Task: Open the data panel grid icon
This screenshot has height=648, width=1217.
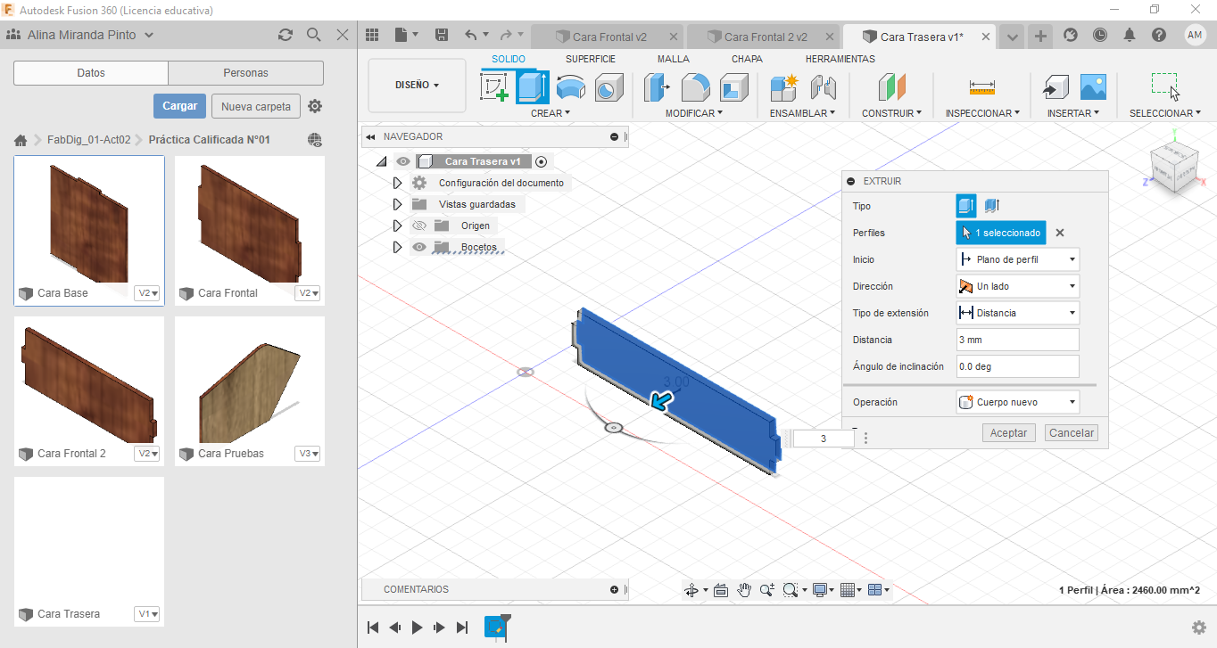Action: (x=373, y=35)
